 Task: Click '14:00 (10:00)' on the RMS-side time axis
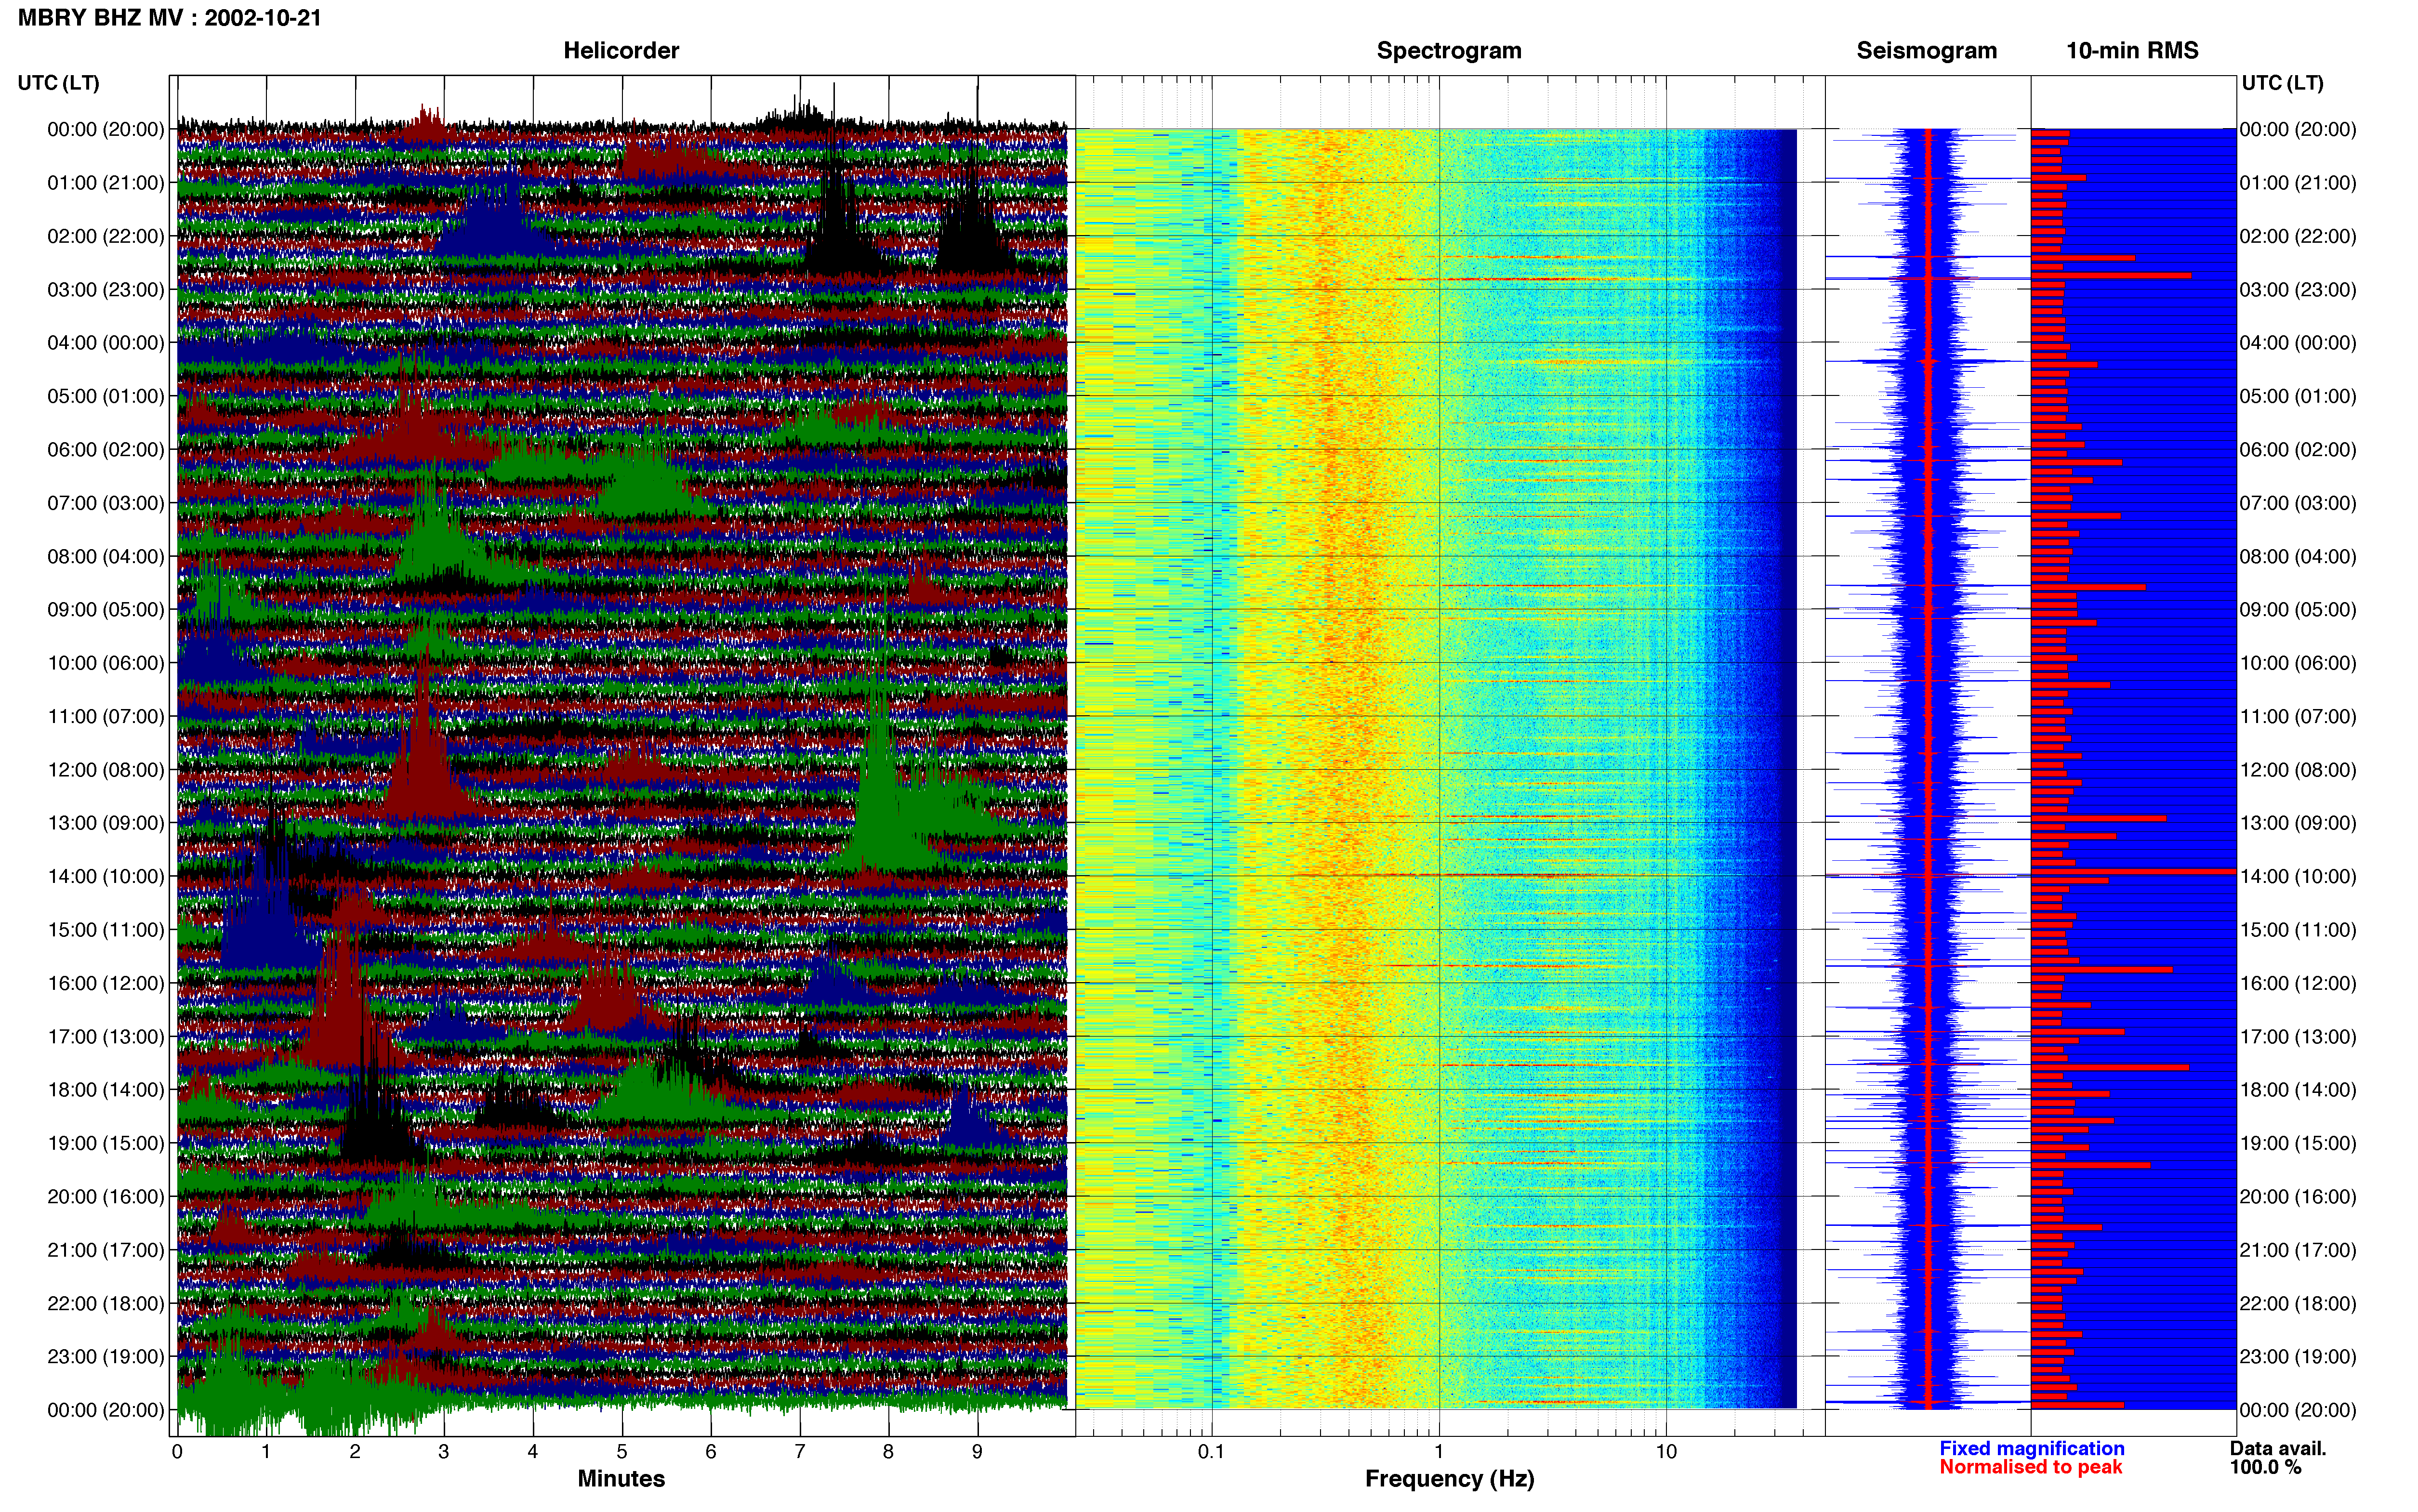(2298, 876)
